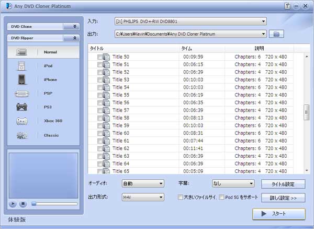The width and height of the screenshot is (314, 229).
Task: Open the DVD Clone section header
Action: (x=43, y=27)
